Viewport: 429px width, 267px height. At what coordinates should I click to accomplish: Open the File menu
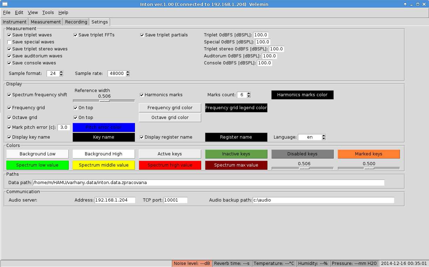tap(7, 12)
